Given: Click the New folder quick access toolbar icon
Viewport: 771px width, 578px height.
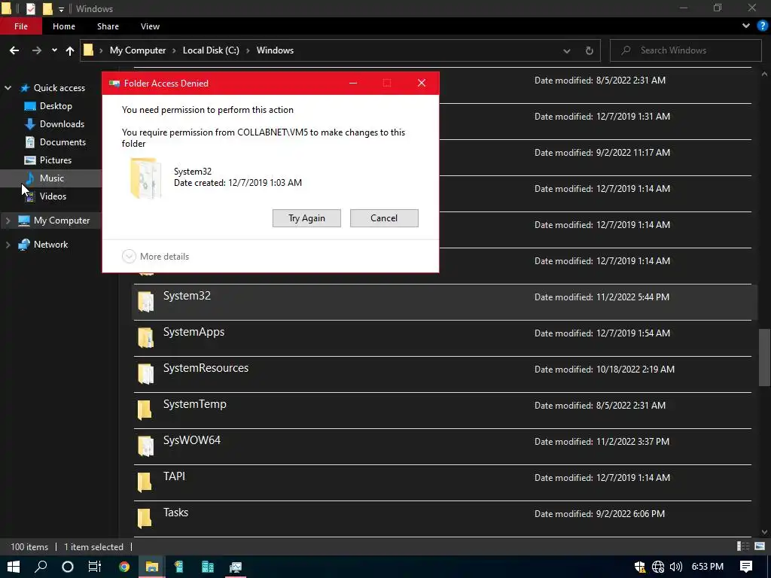Looking at the screenshot, I should coord(47,8).
